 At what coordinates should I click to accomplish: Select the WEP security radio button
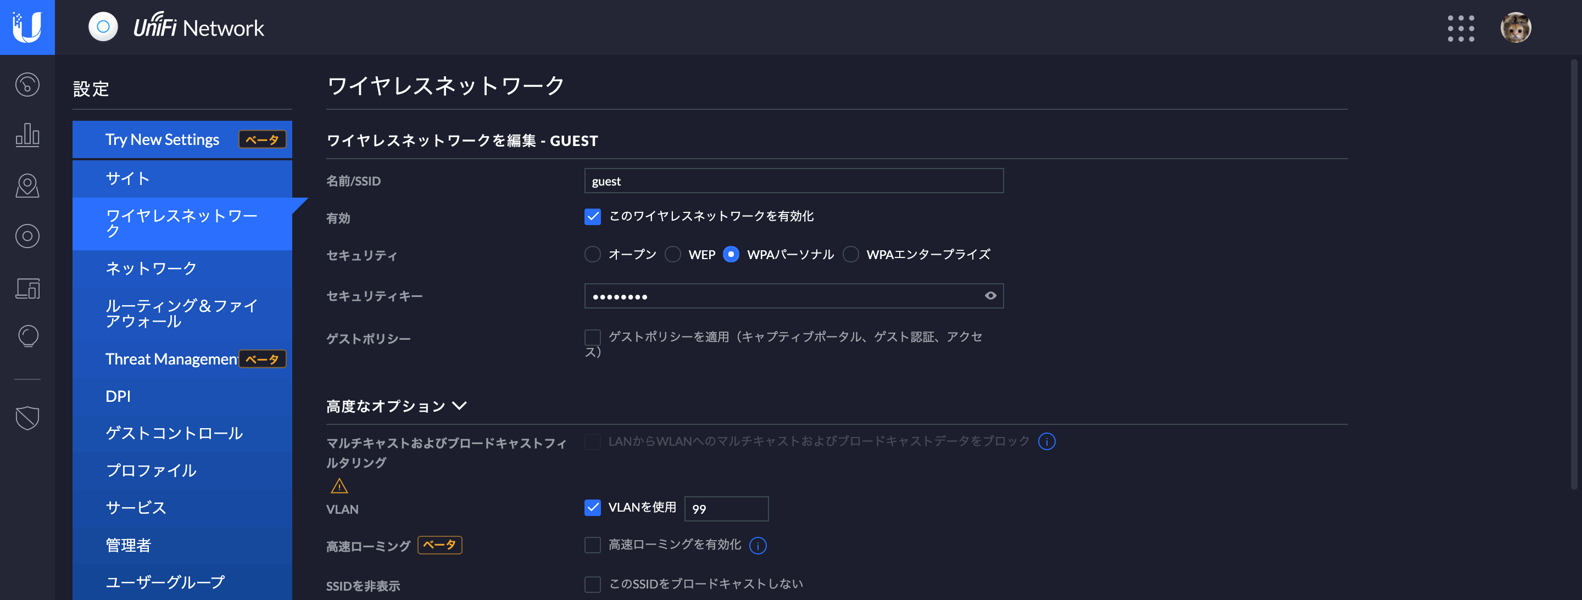coord(673,254)
